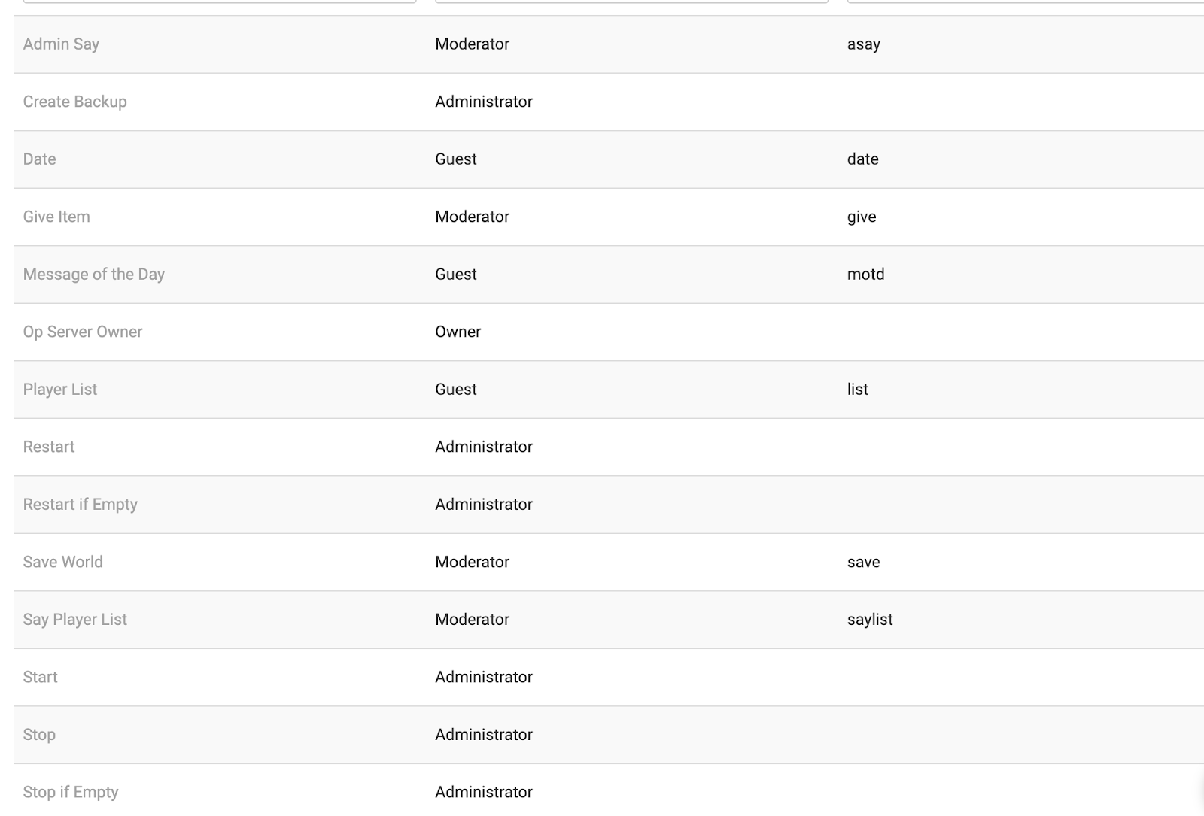The image size is (1204, 816).
Task: Select the Date command name
Action: tap(39, 159)
